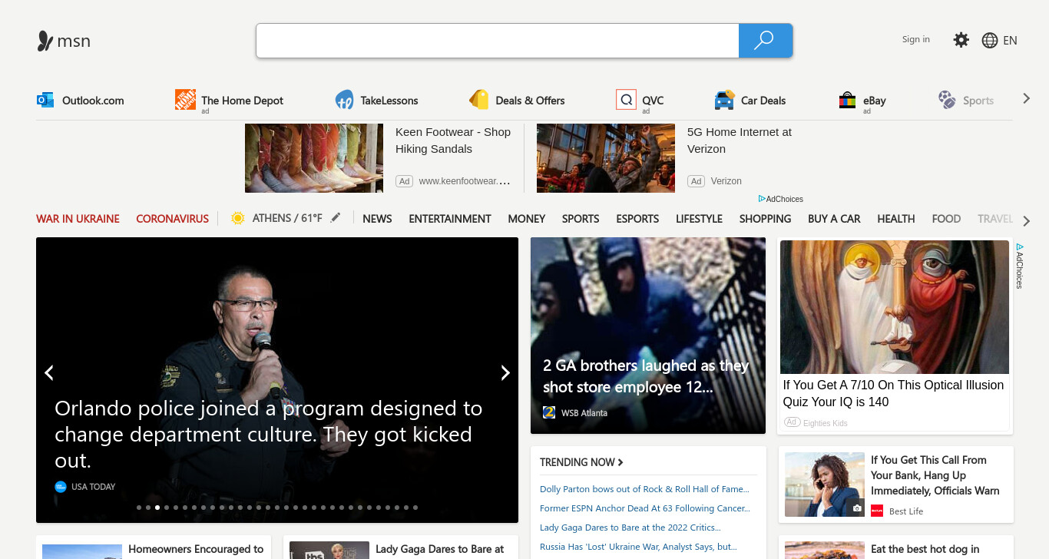
Task: Click the eBay shopping bag icon
Action: (x=847, y=100)
